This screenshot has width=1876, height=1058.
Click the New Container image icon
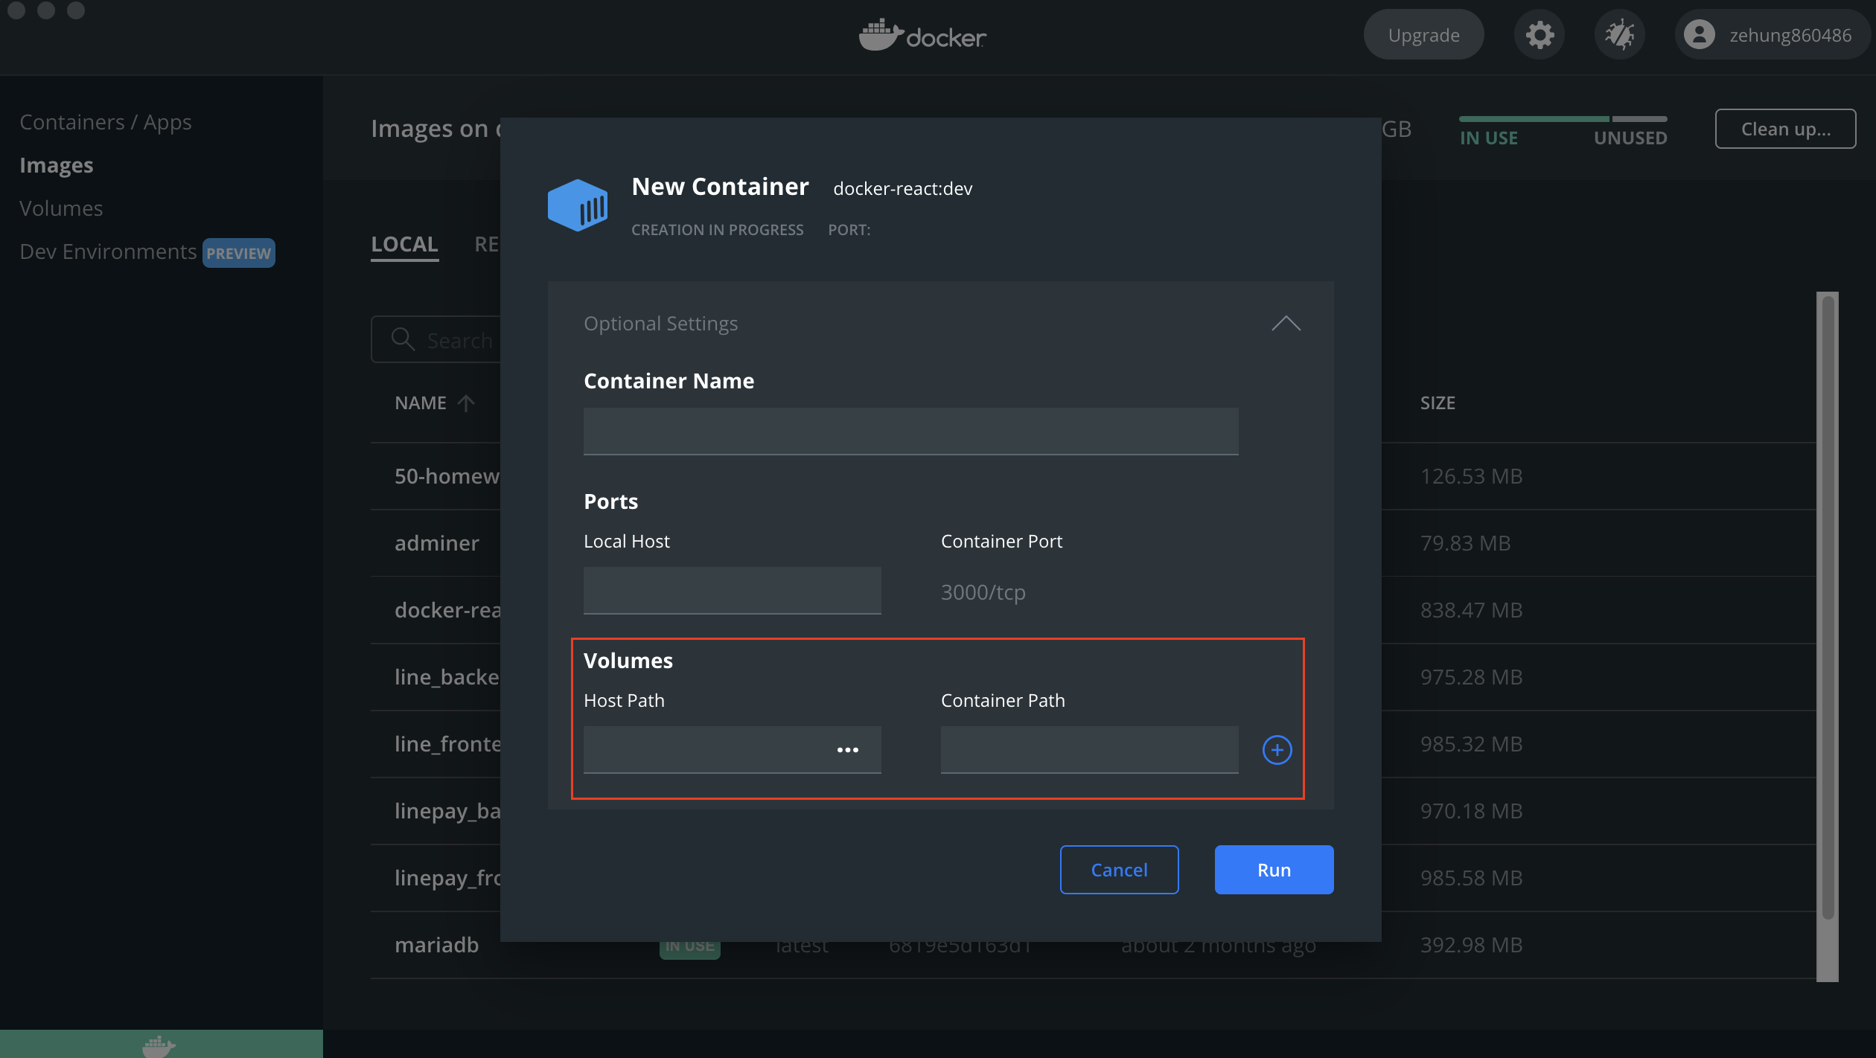click(x=578, y=205)
